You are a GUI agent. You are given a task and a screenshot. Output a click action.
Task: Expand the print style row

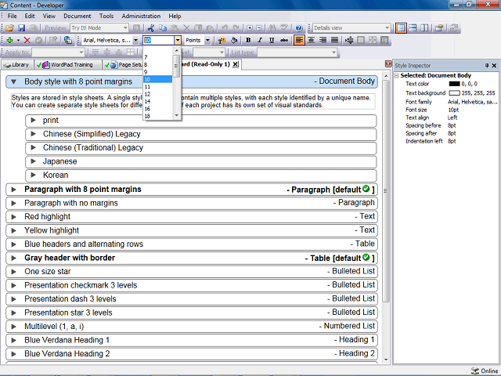point(33,120)
